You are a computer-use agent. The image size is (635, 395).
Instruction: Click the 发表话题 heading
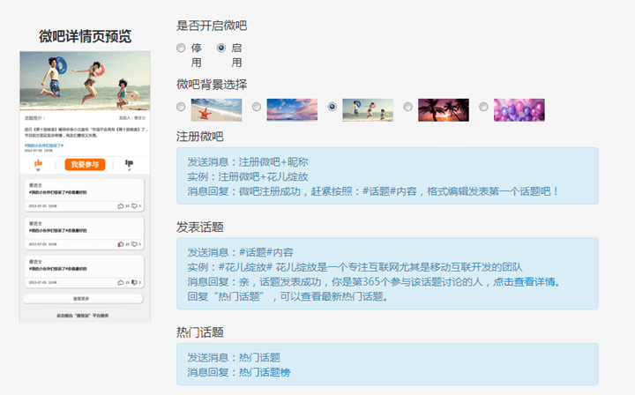pos(199,227)
